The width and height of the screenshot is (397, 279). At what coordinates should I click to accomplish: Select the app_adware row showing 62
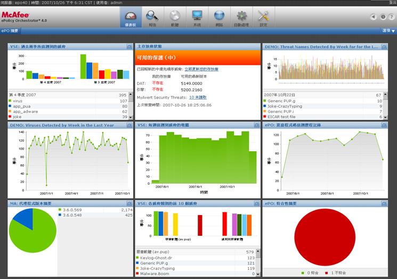(x=68, y=112)
